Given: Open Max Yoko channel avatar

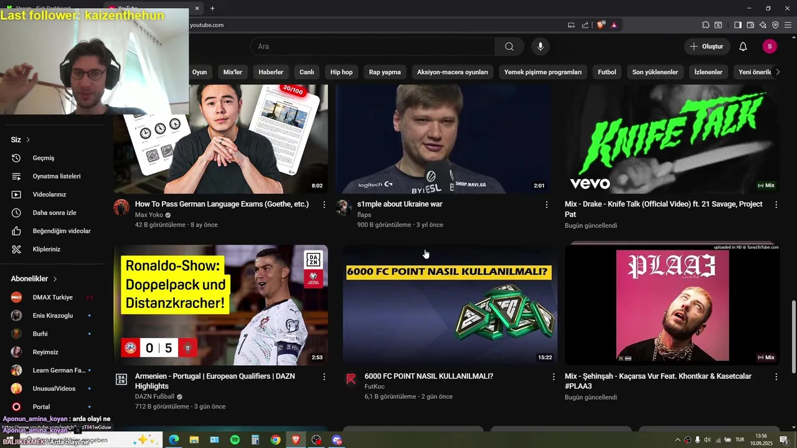Looking at the screenshot, I should point(121,208).
